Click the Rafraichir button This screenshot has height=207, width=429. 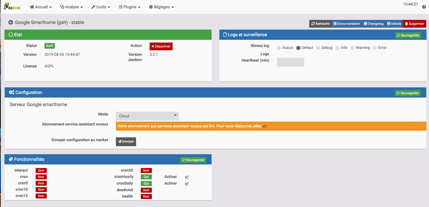click(x=320, y=24)
